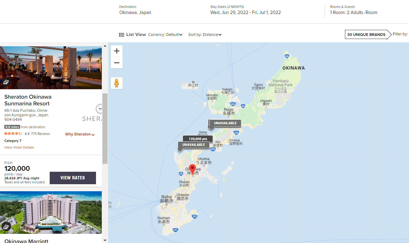
Task: Change the Stay Dates
Action: pos(245,12)
